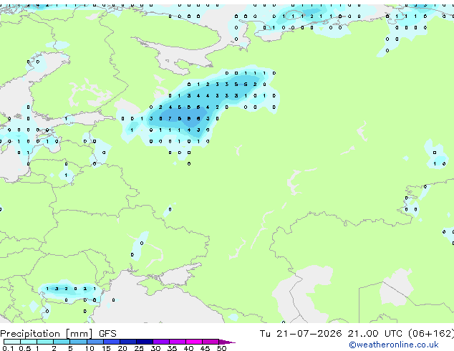Click the "Tu" weekday text

tap(265, 334)
